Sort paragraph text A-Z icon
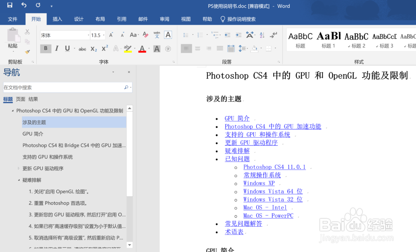416x252 pixels. (x=262, y=35)
